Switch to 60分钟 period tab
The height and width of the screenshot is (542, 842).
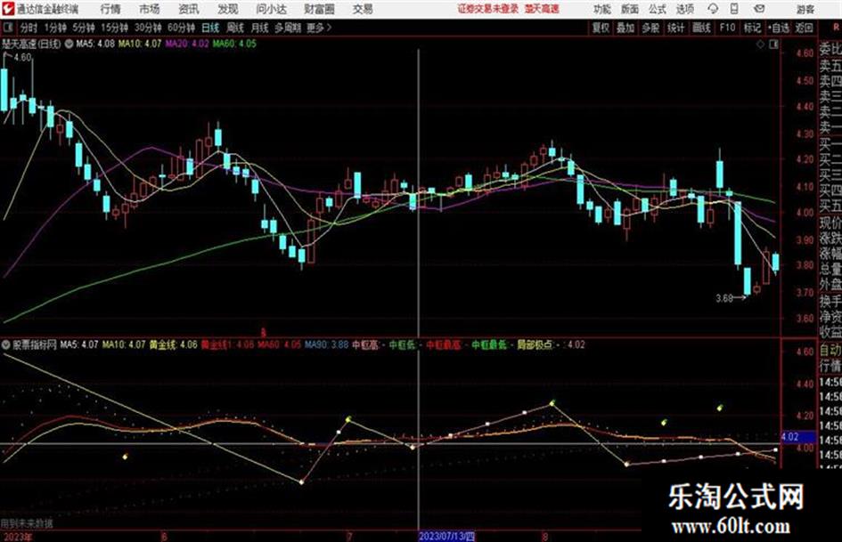tap(181, 28)
